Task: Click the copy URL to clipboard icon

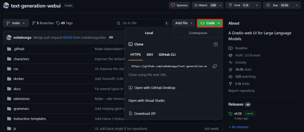Action: [x=215, y=66]
